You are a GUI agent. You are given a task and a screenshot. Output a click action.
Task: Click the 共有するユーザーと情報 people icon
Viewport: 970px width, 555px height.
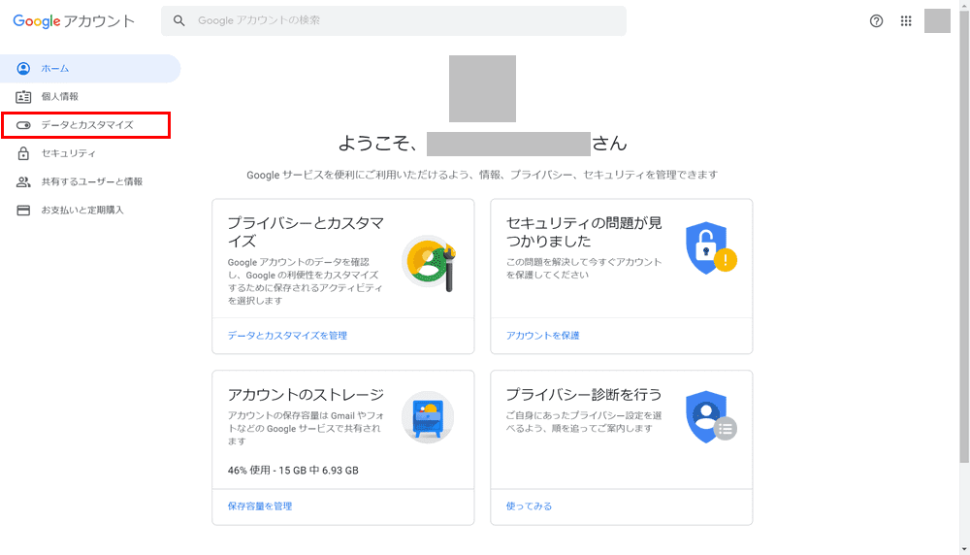click(23, 181)
